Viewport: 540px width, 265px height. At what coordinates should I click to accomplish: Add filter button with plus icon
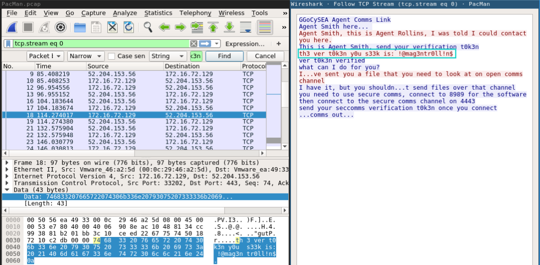click(x=279, y=44)
